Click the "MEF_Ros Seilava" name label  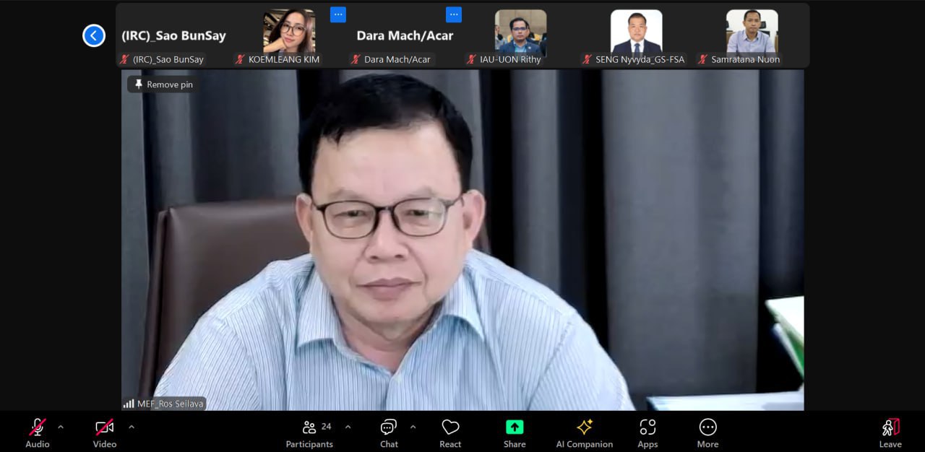(x=171, y=404)
